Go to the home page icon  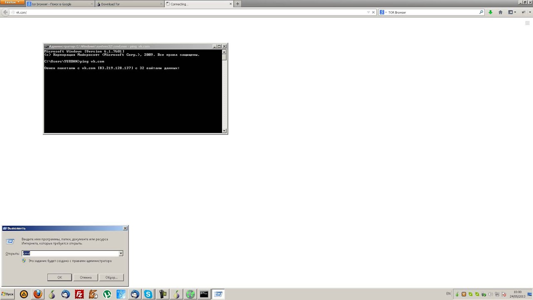coord(501,12)
